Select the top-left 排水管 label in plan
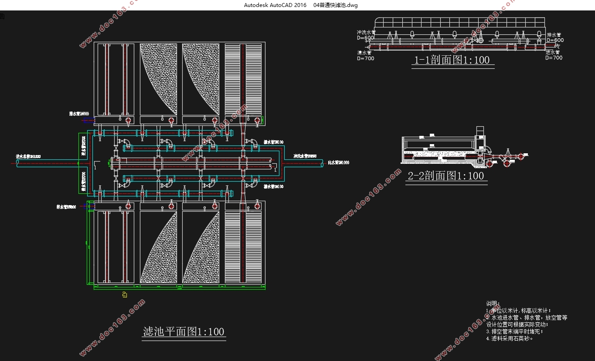The height and width of the screenshot is (361, 595). [x=79, y=114]
